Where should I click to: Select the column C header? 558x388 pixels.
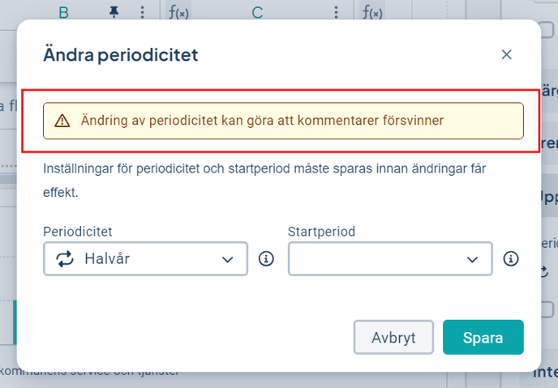[x=257, y=12]
